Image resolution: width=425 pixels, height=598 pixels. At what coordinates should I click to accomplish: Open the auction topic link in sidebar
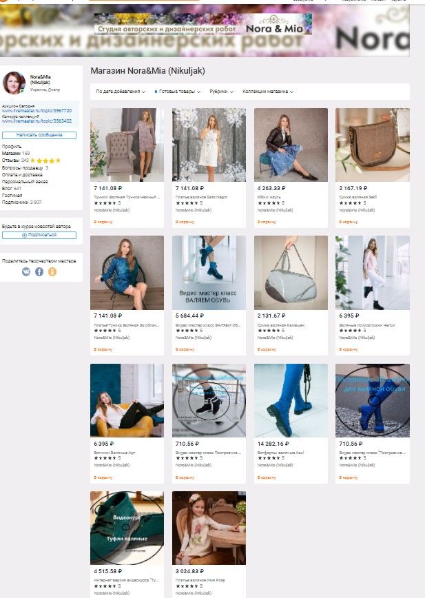click(x=37, y=111)
